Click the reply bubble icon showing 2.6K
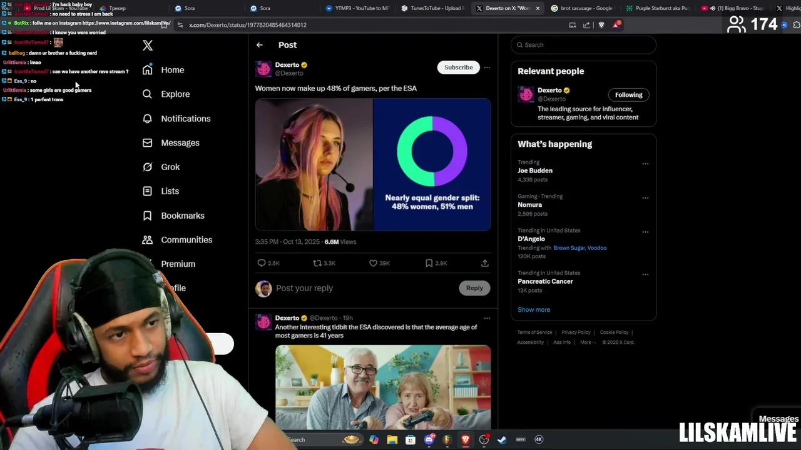801x450 pixels. [x=262, y=263]
